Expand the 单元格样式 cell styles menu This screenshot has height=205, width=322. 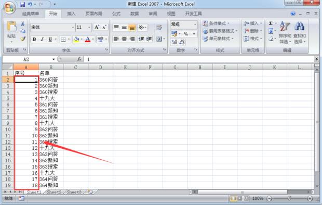click(x=218, y=39)
